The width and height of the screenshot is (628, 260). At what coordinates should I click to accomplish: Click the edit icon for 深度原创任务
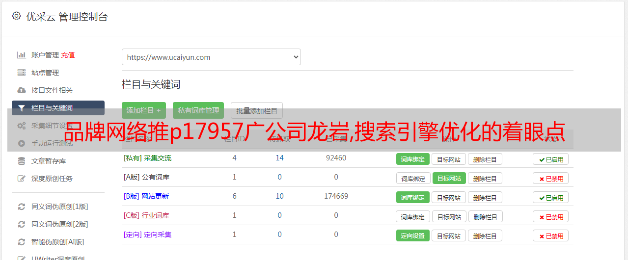tap(21, 179)
